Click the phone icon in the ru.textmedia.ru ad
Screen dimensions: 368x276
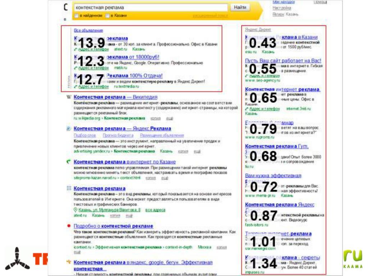point(75,87)
